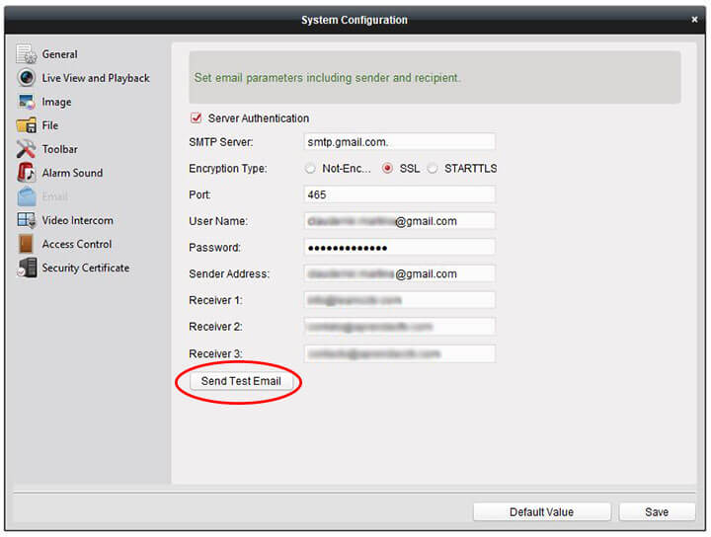
Task: Switch to the Security Certificate section
Action: 85,268
